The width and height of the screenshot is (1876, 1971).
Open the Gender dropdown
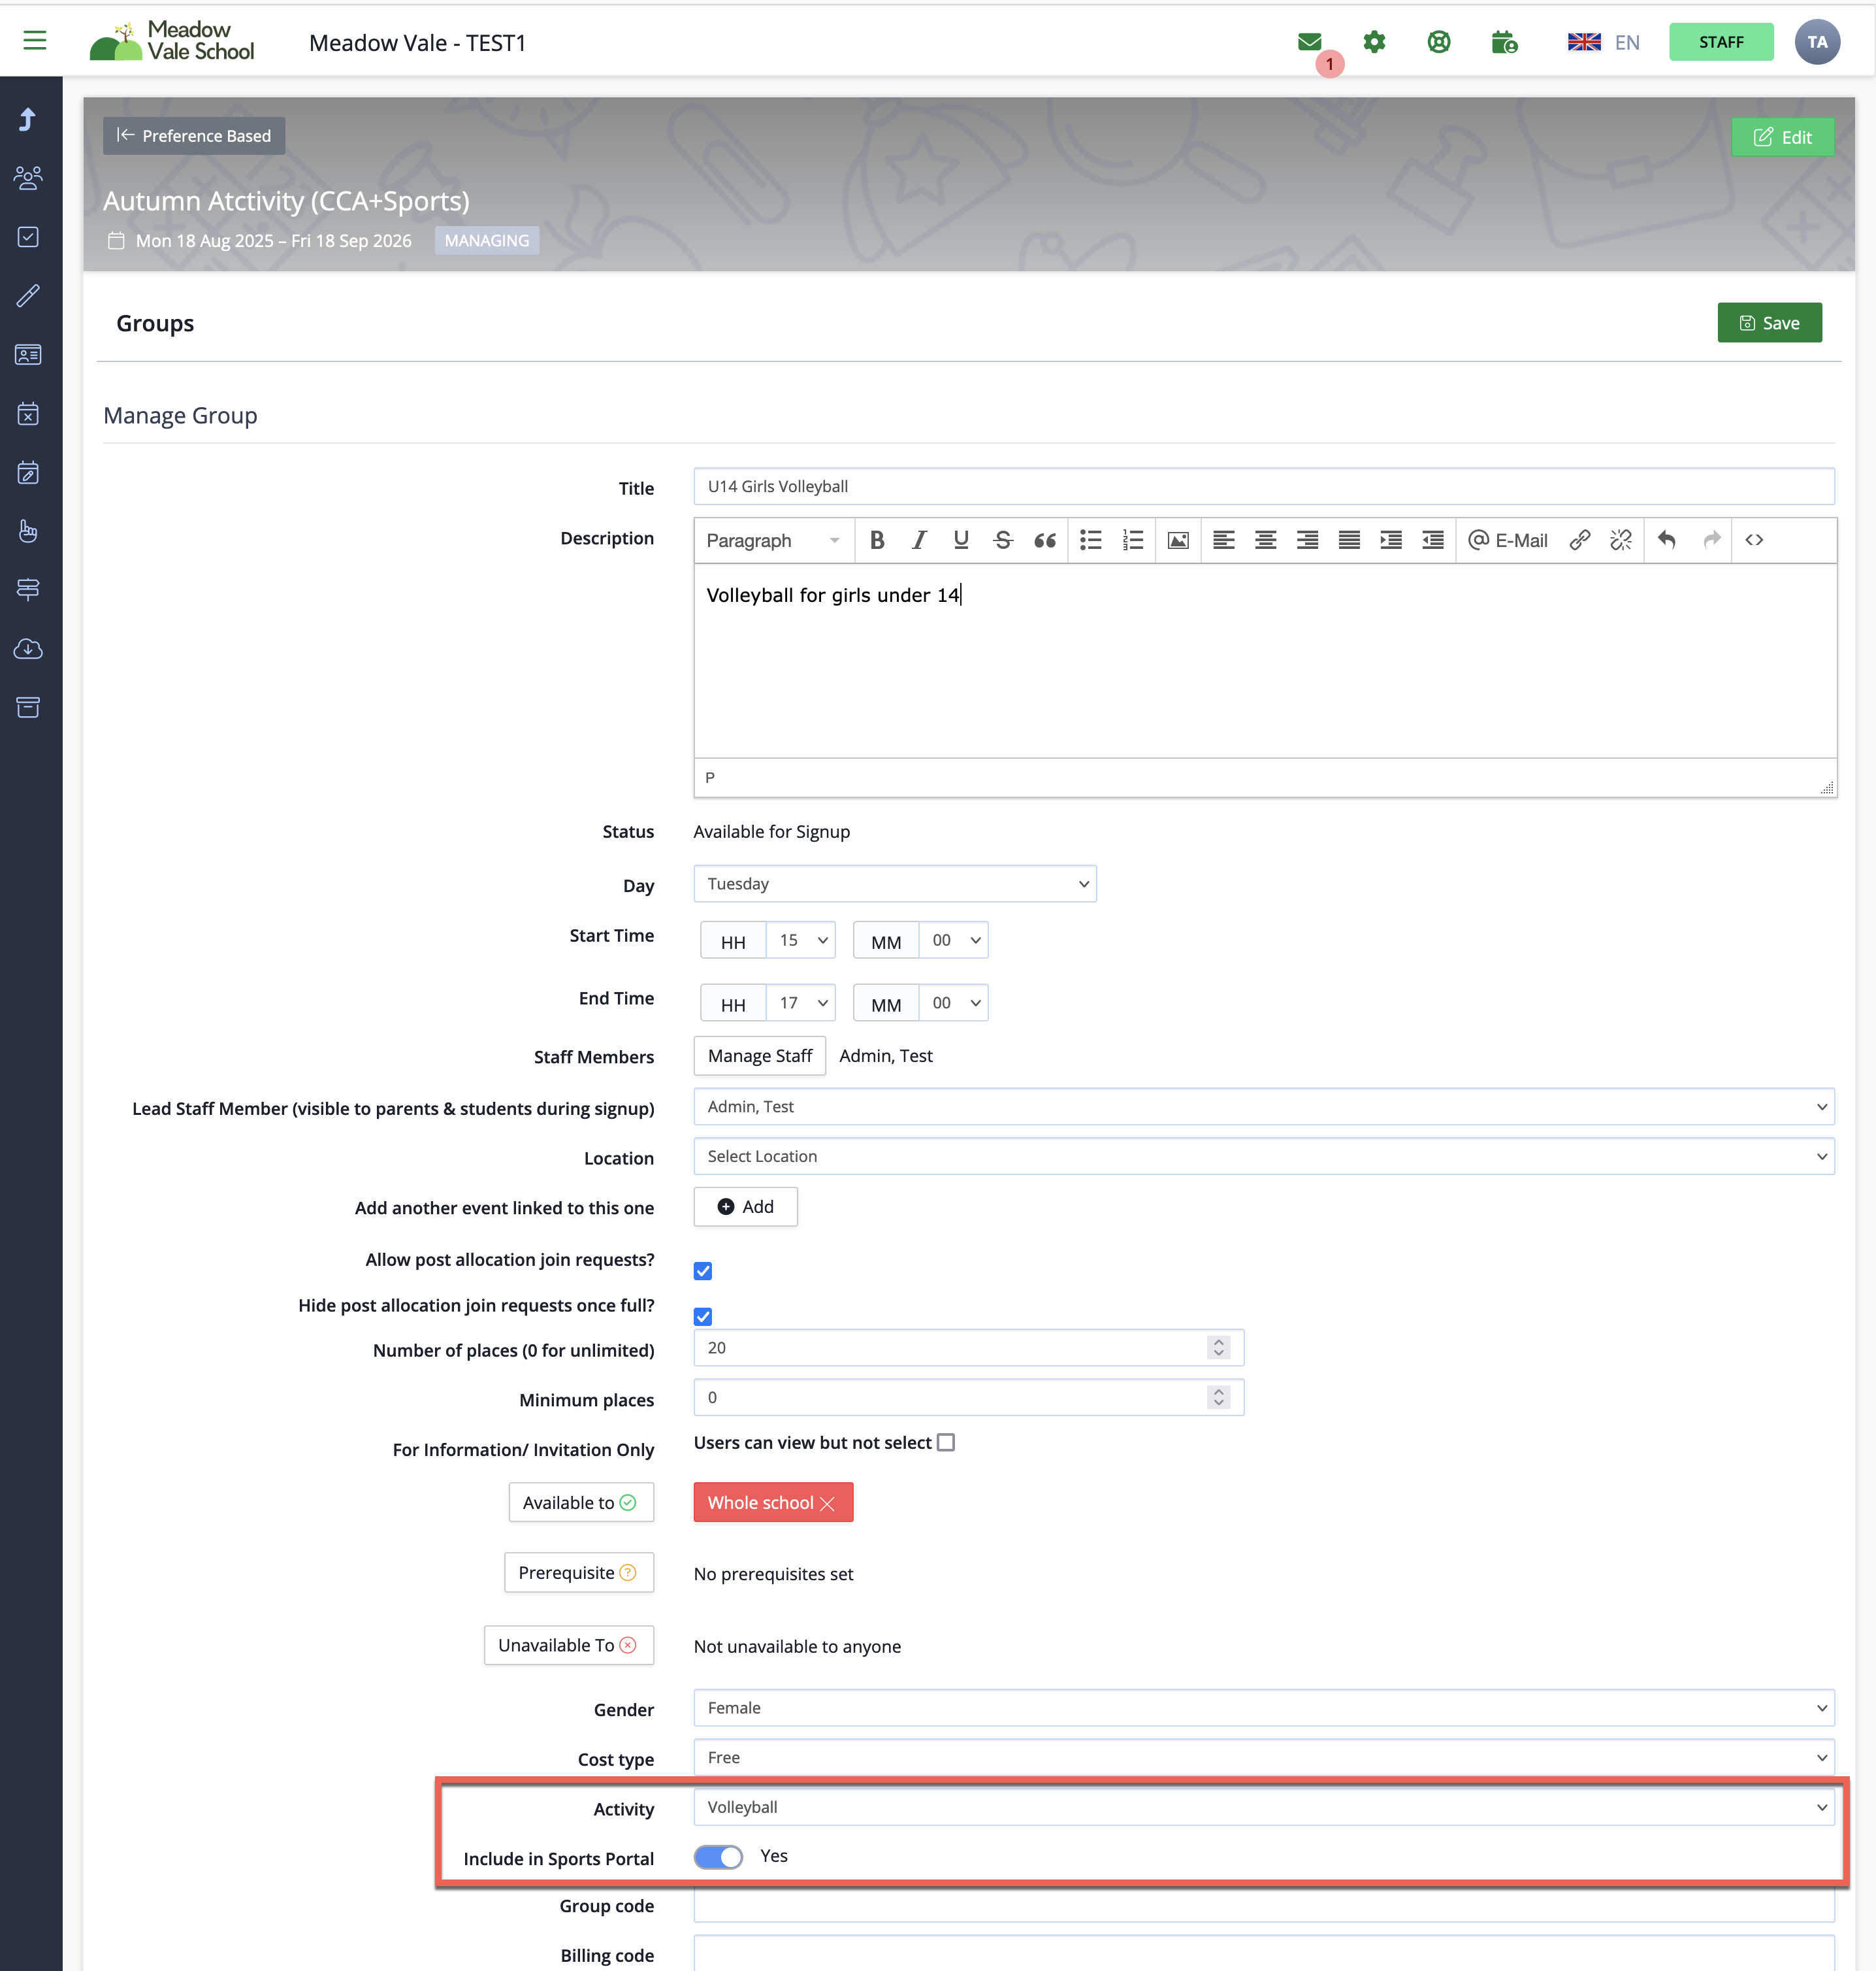(x=1264, y=1708)
